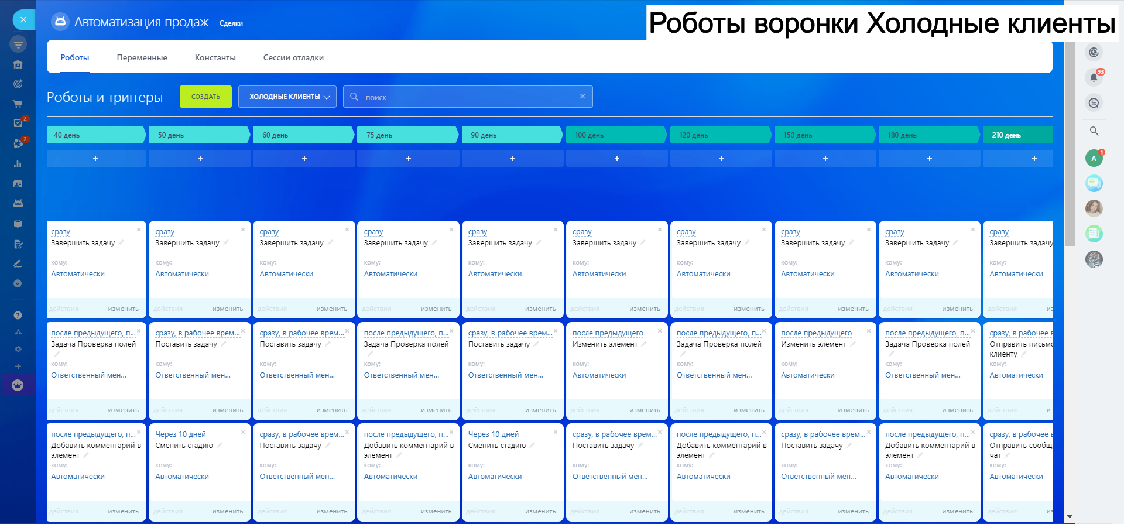Expand more items chevron in left sidebar
The image size is (1124, 524).
(x=18, y=283)
